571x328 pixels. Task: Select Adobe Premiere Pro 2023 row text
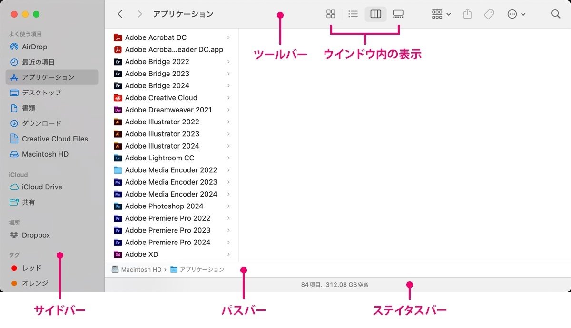coord(167,230)
